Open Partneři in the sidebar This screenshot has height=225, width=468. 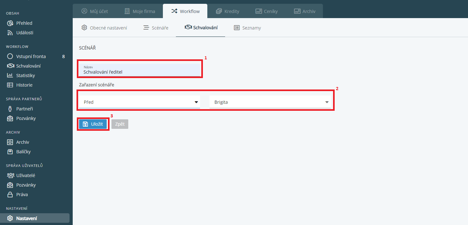[24, 109]
